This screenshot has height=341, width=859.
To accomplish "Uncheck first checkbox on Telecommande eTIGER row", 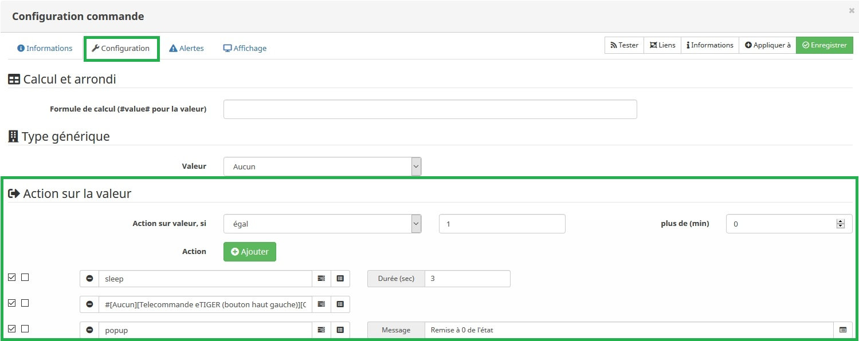I will pos(12,303).
